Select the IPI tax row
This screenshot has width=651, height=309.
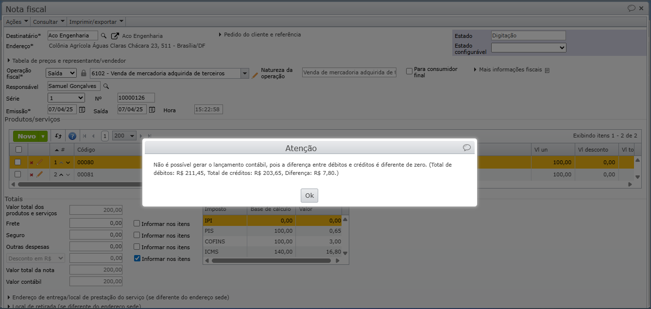pos(272,221)
